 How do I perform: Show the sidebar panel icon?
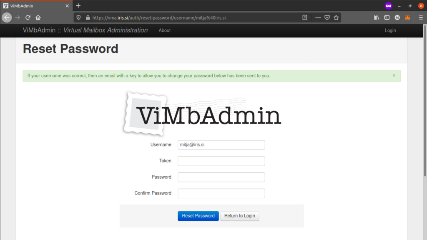(387, 18)
